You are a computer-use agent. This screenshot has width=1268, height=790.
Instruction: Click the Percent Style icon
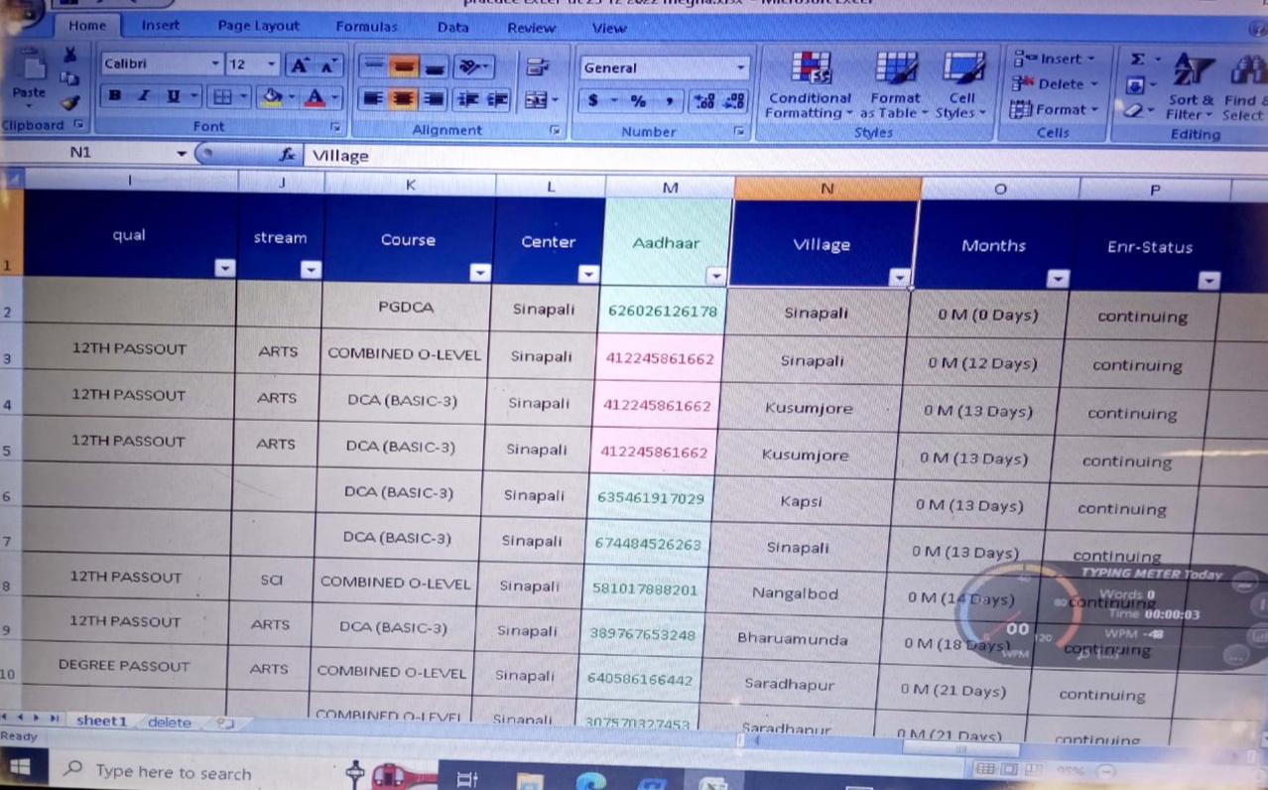[638, 101]
